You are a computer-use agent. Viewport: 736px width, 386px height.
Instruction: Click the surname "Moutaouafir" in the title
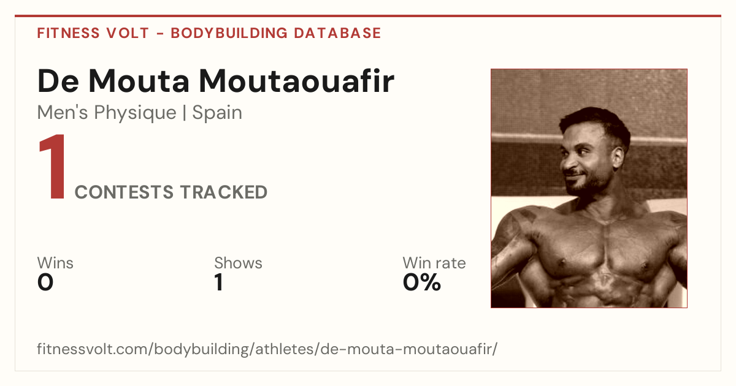(x=296, y=81)
